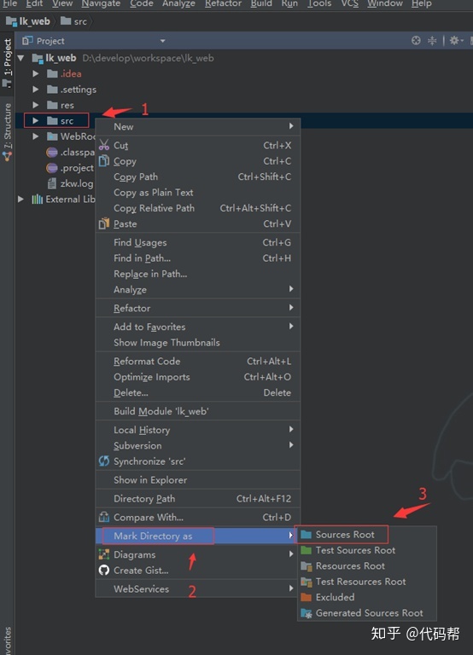Screen dimensions: 473x655
Task: Click the GitHub Create Gist icon
Action: point(103,570)
